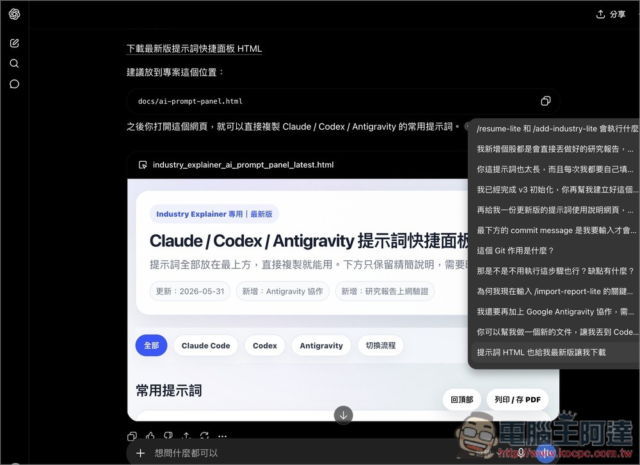
Task: Click the scroll-to-bottom down arrow button
Action: tap(343, 415)
